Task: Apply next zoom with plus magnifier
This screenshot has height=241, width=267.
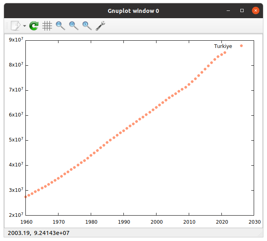Action: tap(73, 26)
